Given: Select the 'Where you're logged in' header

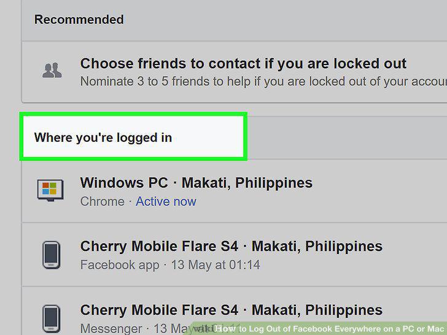Looking at the screenshot, I should click(x=103, y=137).
